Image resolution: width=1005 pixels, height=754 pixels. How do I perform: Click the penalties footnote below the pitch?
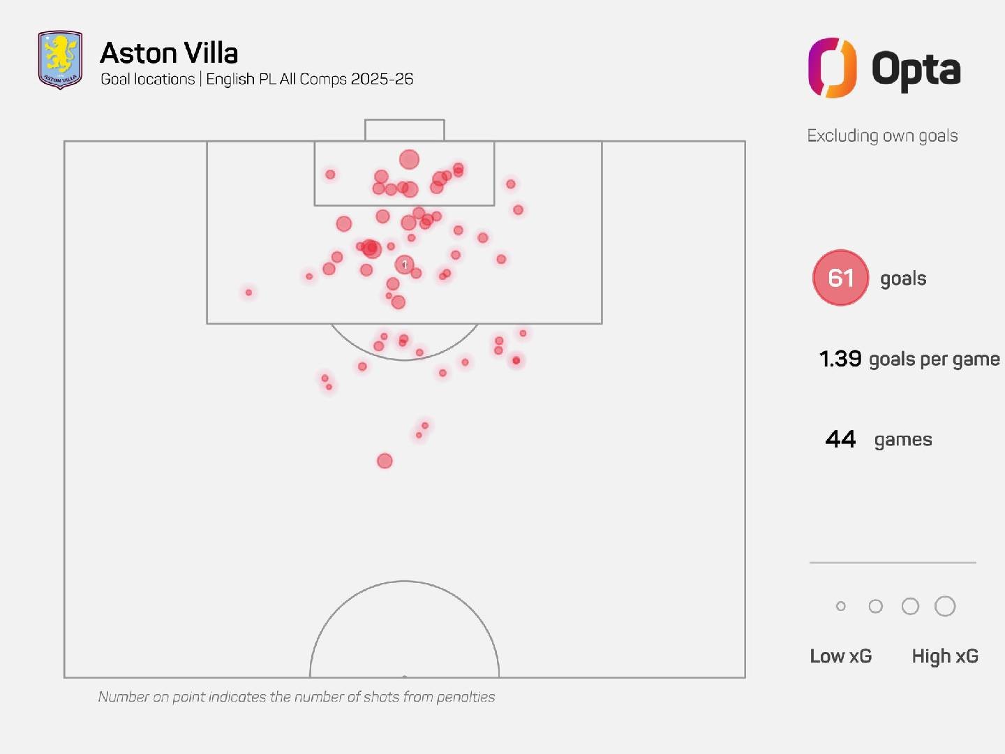[x=297, y=697]
